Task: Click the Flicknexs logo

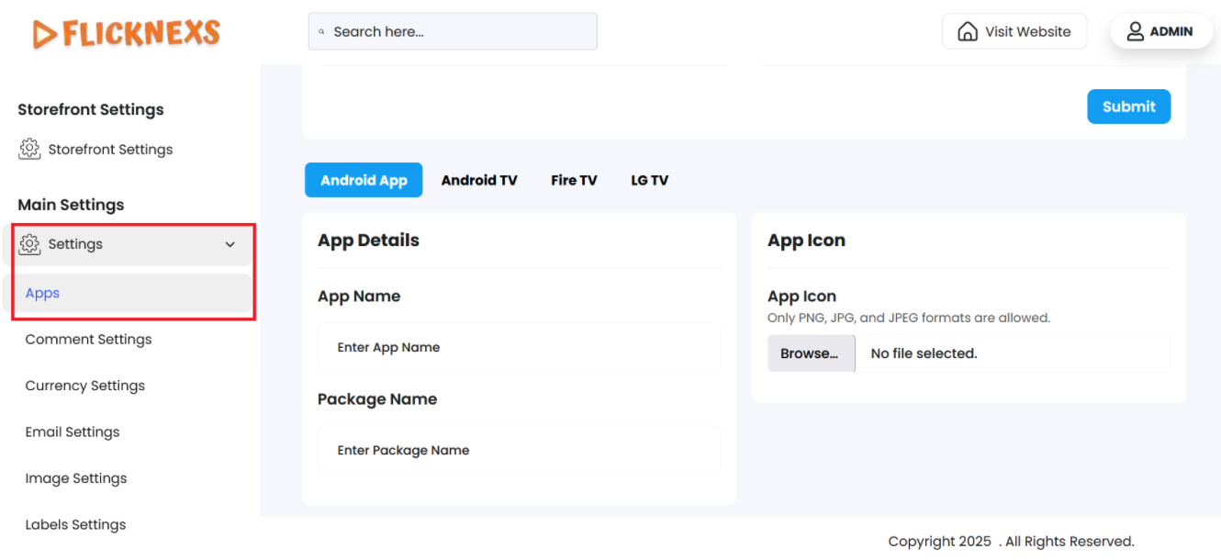Action: [x=127, y=34]
